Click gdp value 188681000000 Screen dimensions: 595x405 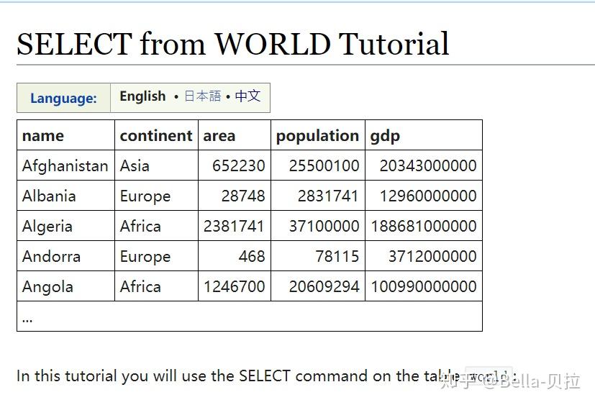424,226
